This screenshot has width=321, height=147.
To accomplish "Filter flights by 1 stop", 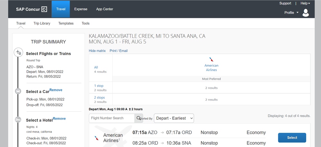I will [x=99, y=86].
